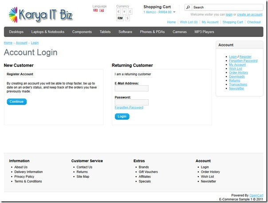Open the Desktops category menu
Viewport: 268px width, 203px height.
(x=16, y=32)
